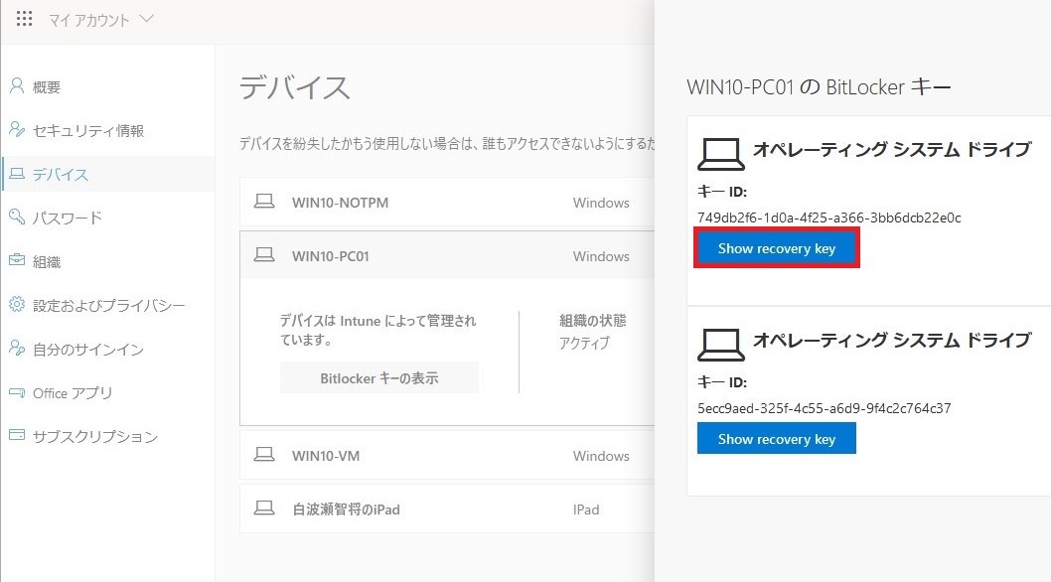The width and height of the screenshot is (1051, 582).
Task: Click the パスワード key icon
Action: pyautogui.click(x=17, y=217)
